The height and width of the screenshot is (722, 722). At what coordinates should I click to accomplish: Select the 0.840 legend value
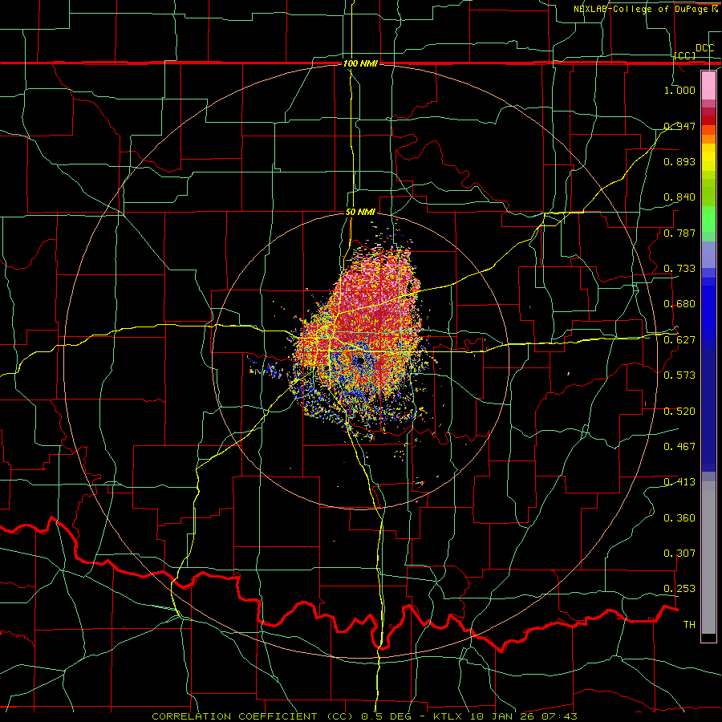pos(679,197)
